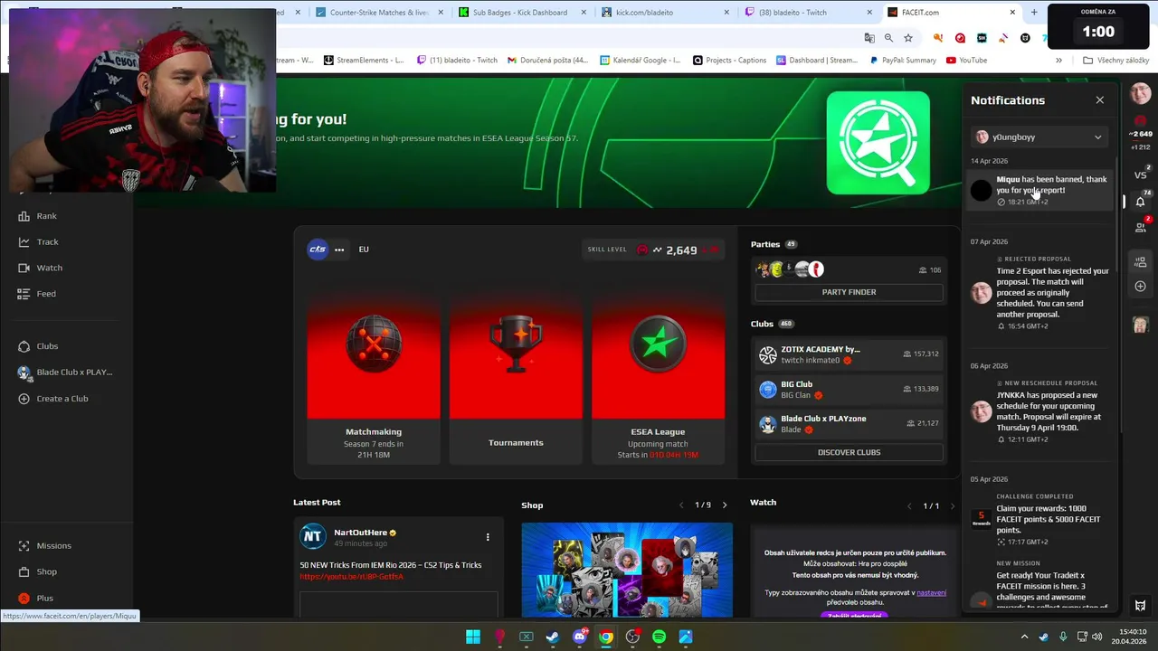
Task: Open Feed in the left sidebar
Action: [36, 294]
